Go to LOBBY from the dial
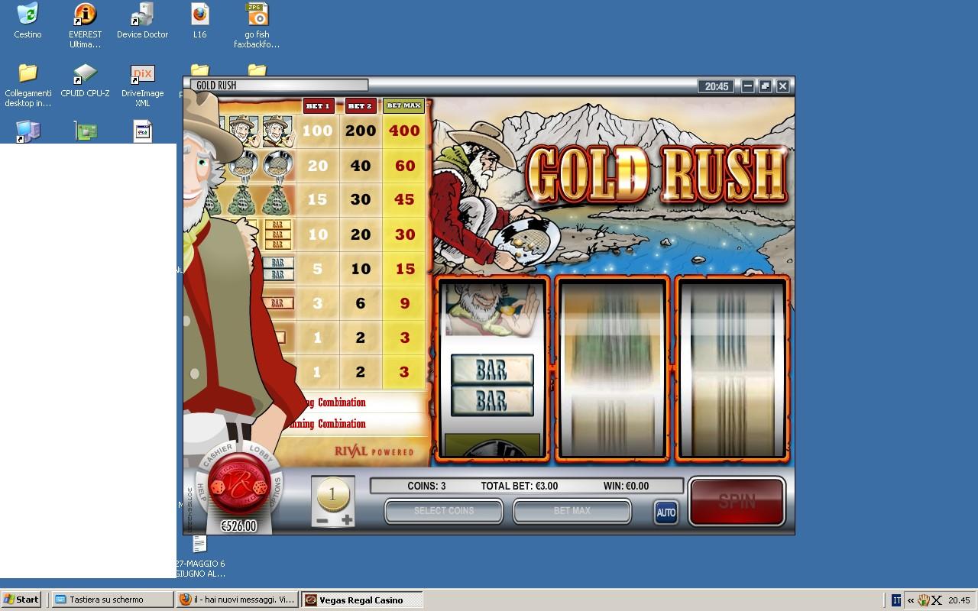Image resolution: width=978 pixels, height=611 pixels. [262, 452]
